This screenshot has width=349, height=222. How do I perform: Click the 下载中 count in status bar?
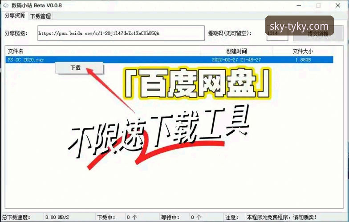click(x=132, y=217)
